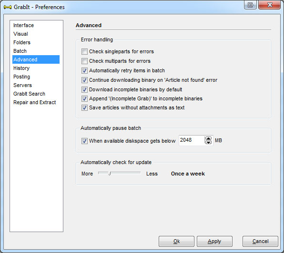
Task: Enable Check singleparts for errors
Action: point(84,51)
